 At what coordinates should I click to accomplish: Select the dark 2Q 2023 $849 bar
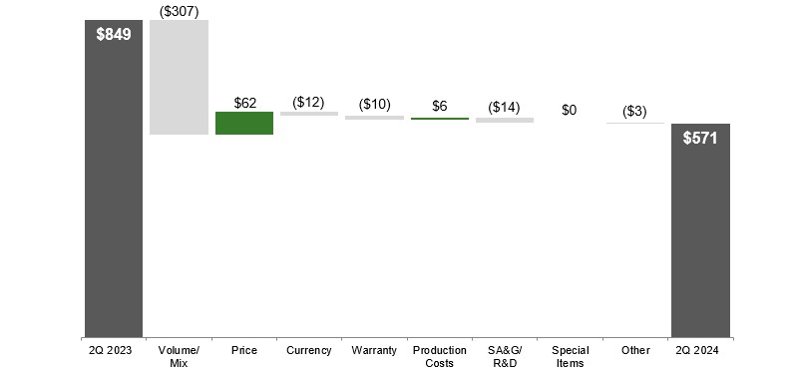pyautogui.click(x=114, y=179)
